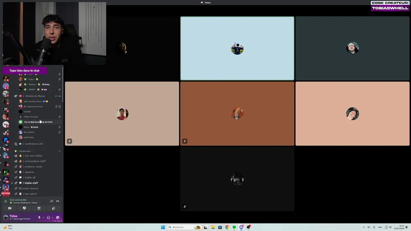Focus the beige muted video tile
The height and width of the screenshot is (231, 411).
122,114
